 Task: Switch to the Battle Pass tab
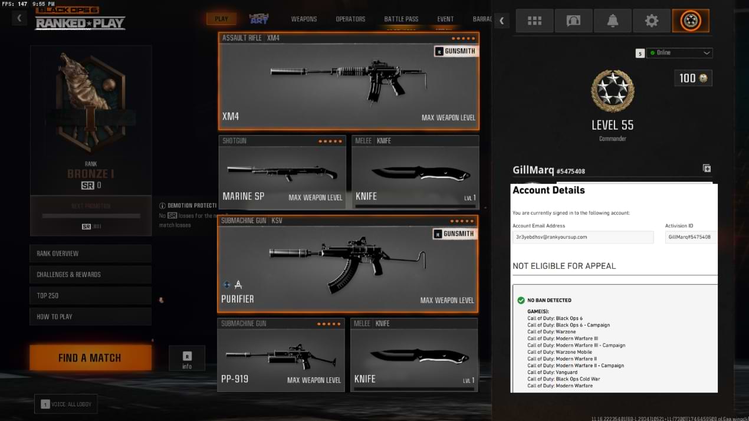click(x=401, y=19)
